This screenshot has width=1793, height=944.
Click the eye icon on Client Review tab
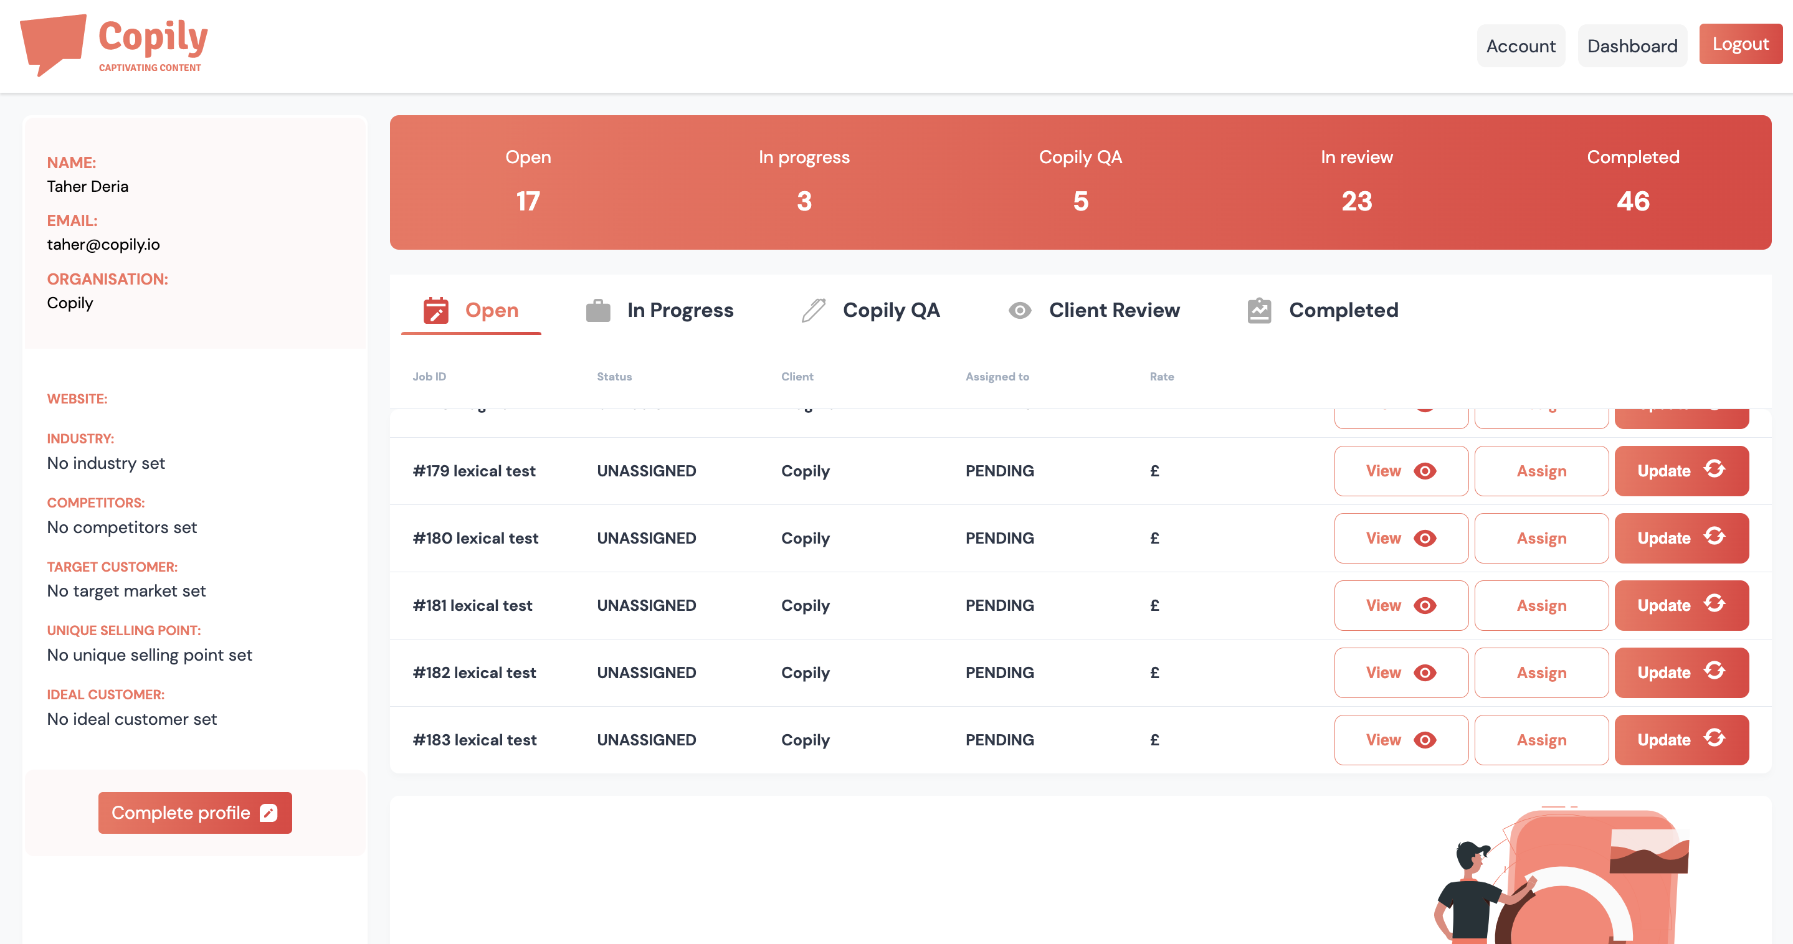point(1020,310)
